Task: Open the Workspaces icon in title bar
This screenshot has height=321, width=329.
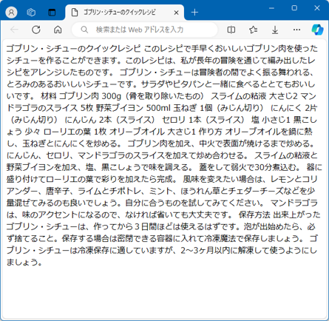Action: point(31,12)
